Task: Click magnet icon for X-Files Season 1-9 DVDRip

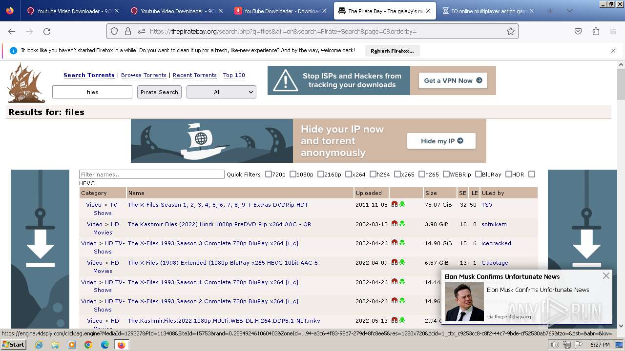Action: click(x=395, y=204)
